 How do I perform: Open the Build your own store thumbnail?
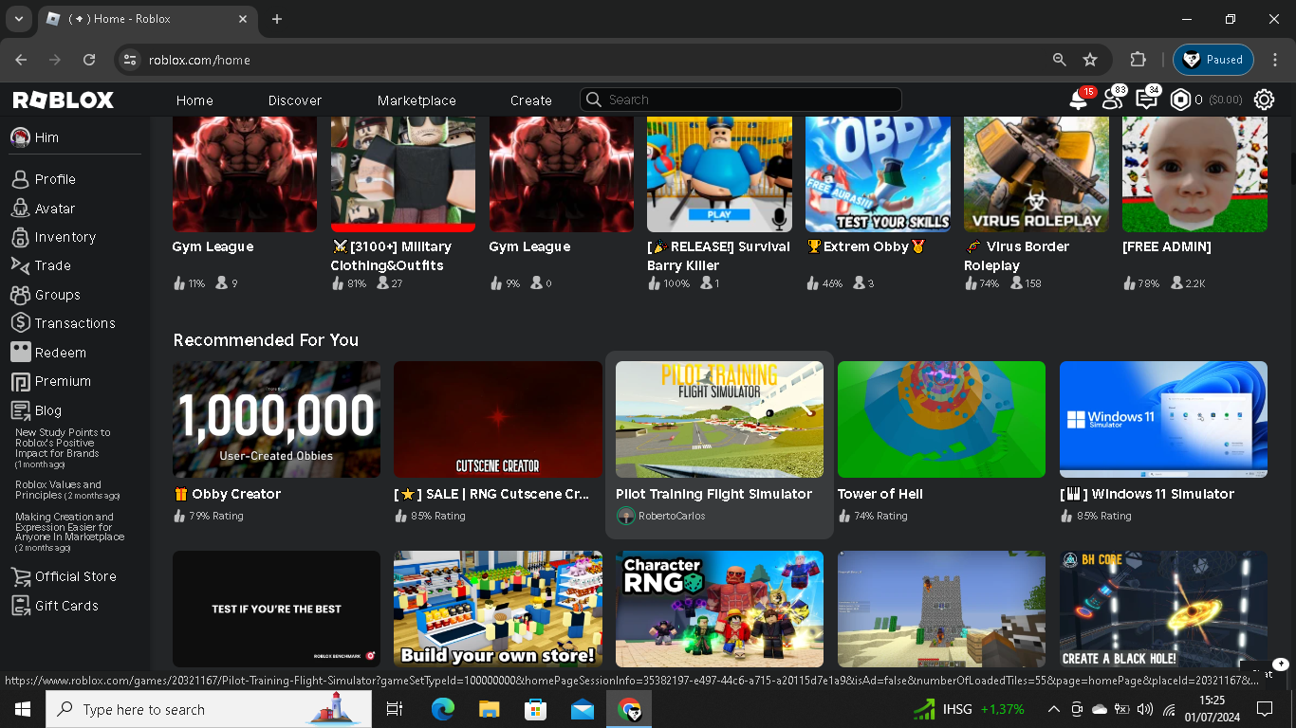click(x=498, y=610)
